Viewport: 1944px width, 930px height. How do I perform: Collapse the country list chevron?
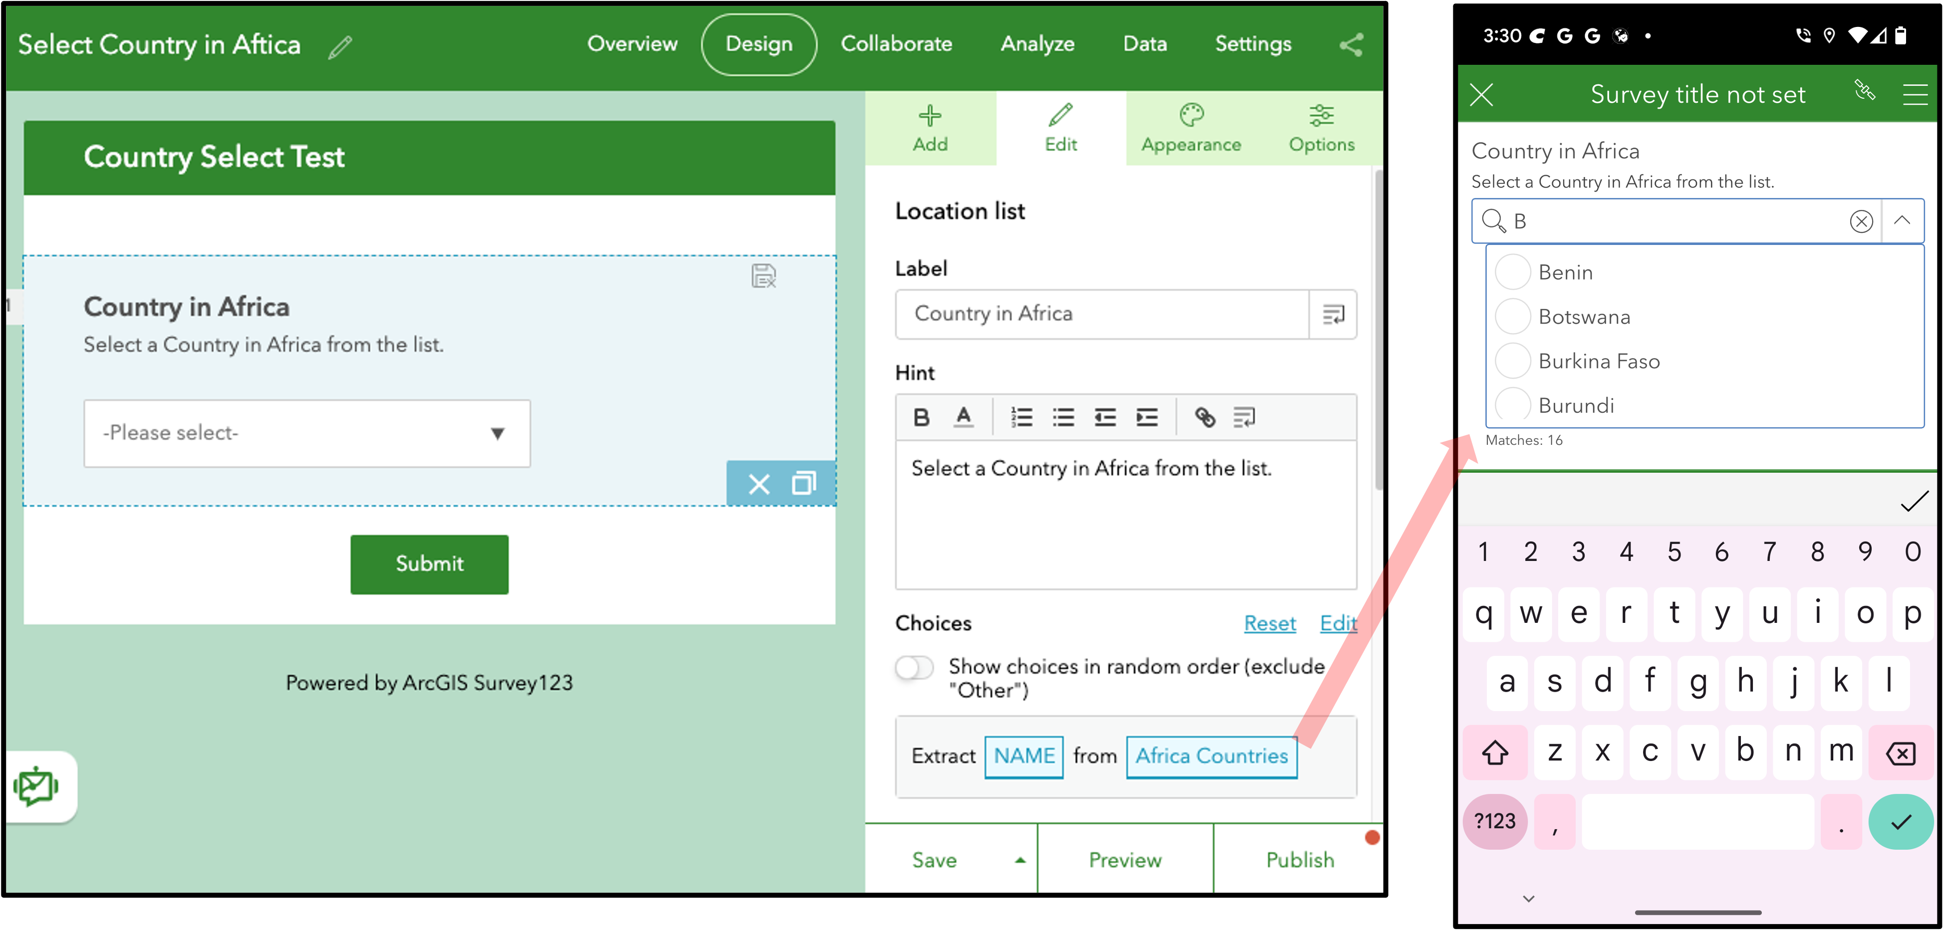pos(1902,221)
